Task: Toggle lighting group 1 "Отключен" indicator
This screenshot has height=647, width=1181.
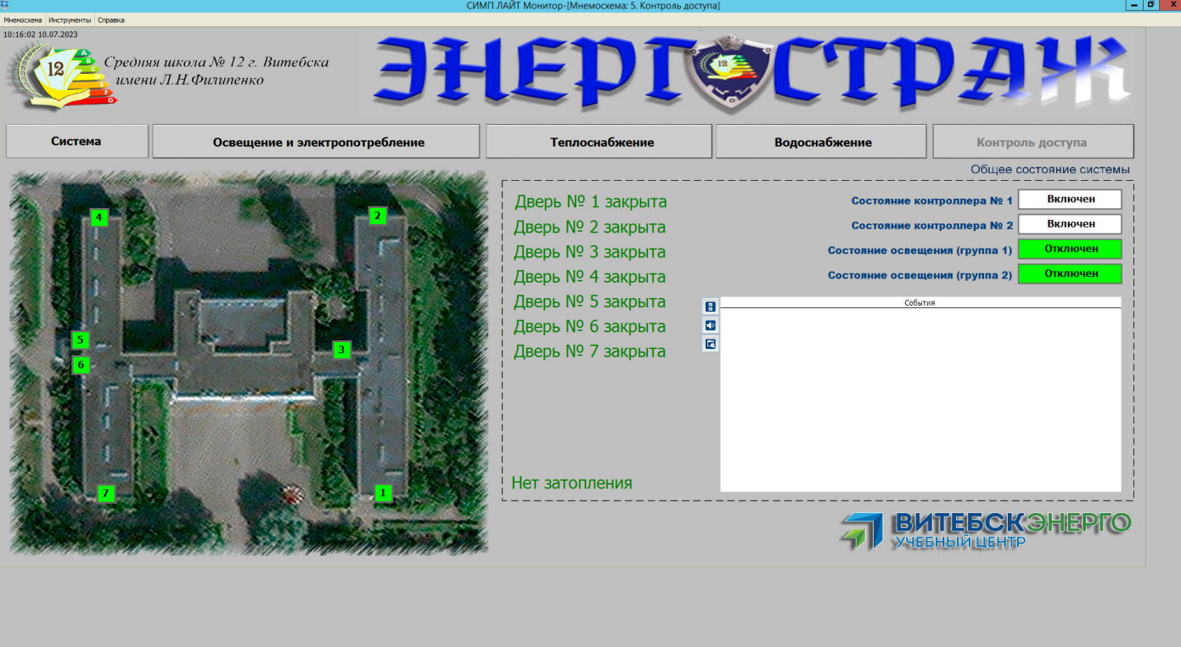Action: [x=1070, y=249]
